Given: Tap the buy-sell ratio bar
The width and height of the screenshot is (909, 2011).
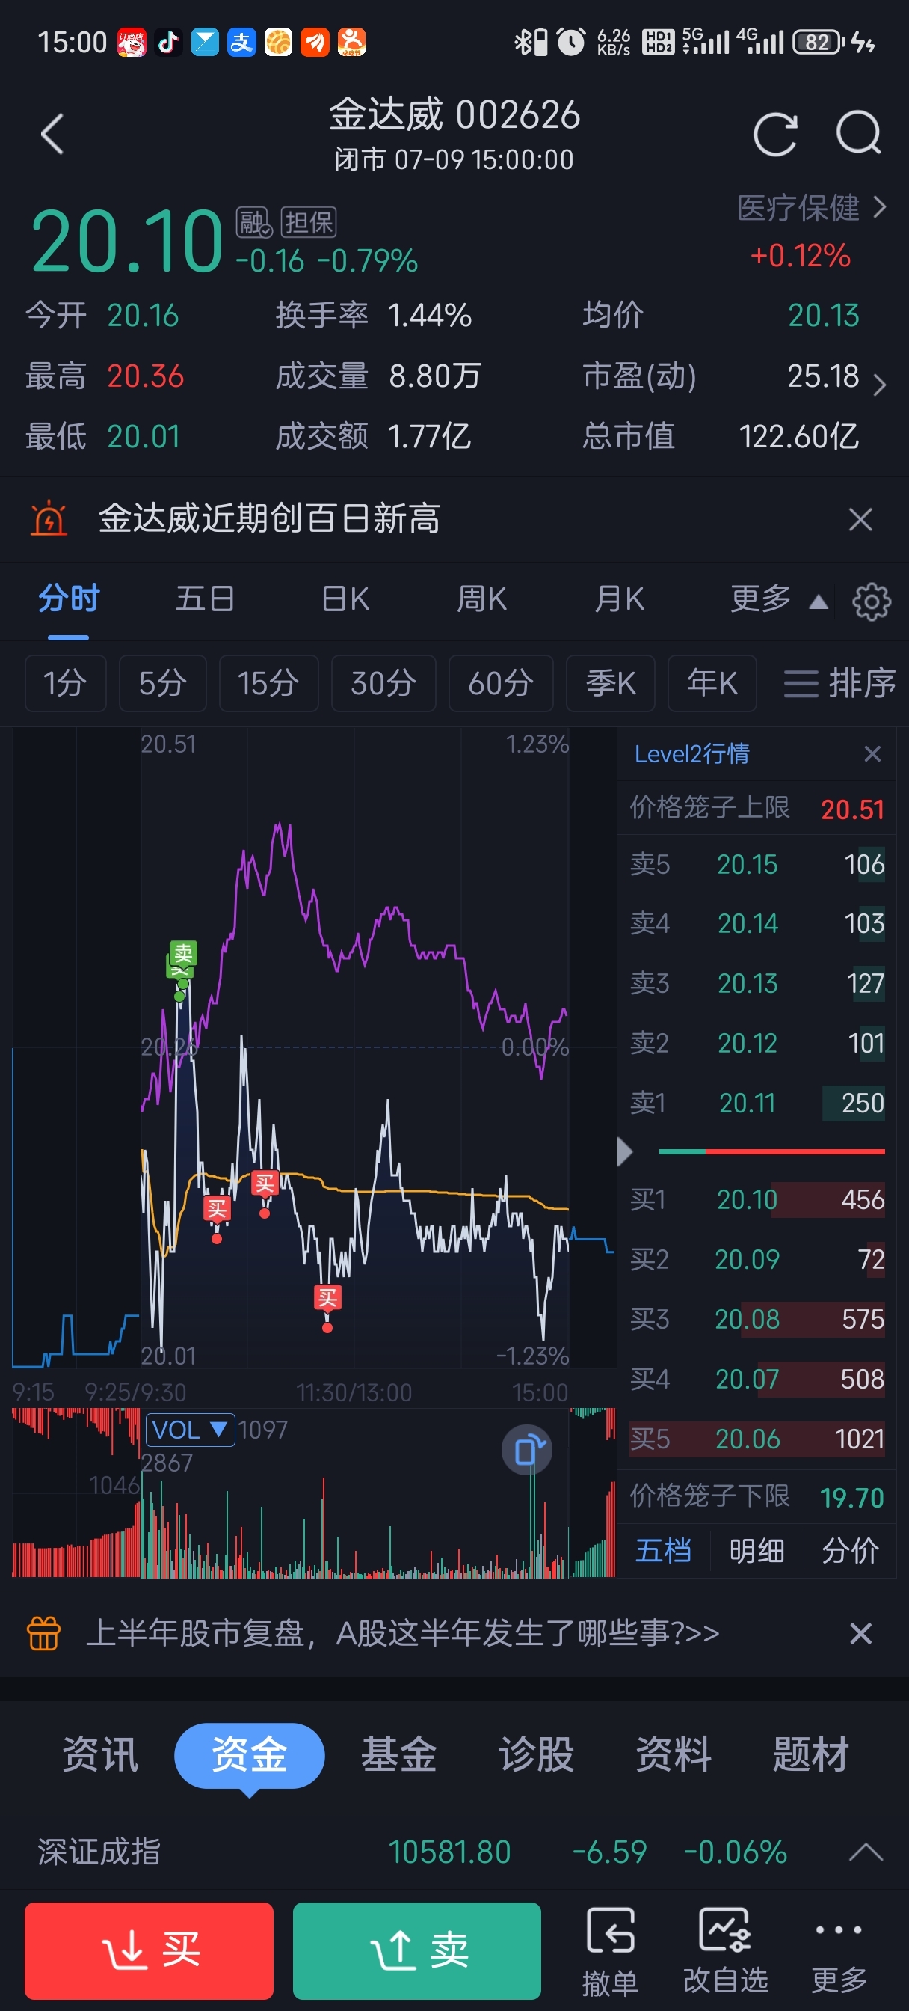Looking at the screenshot, I should click(x=771, y=1151).
